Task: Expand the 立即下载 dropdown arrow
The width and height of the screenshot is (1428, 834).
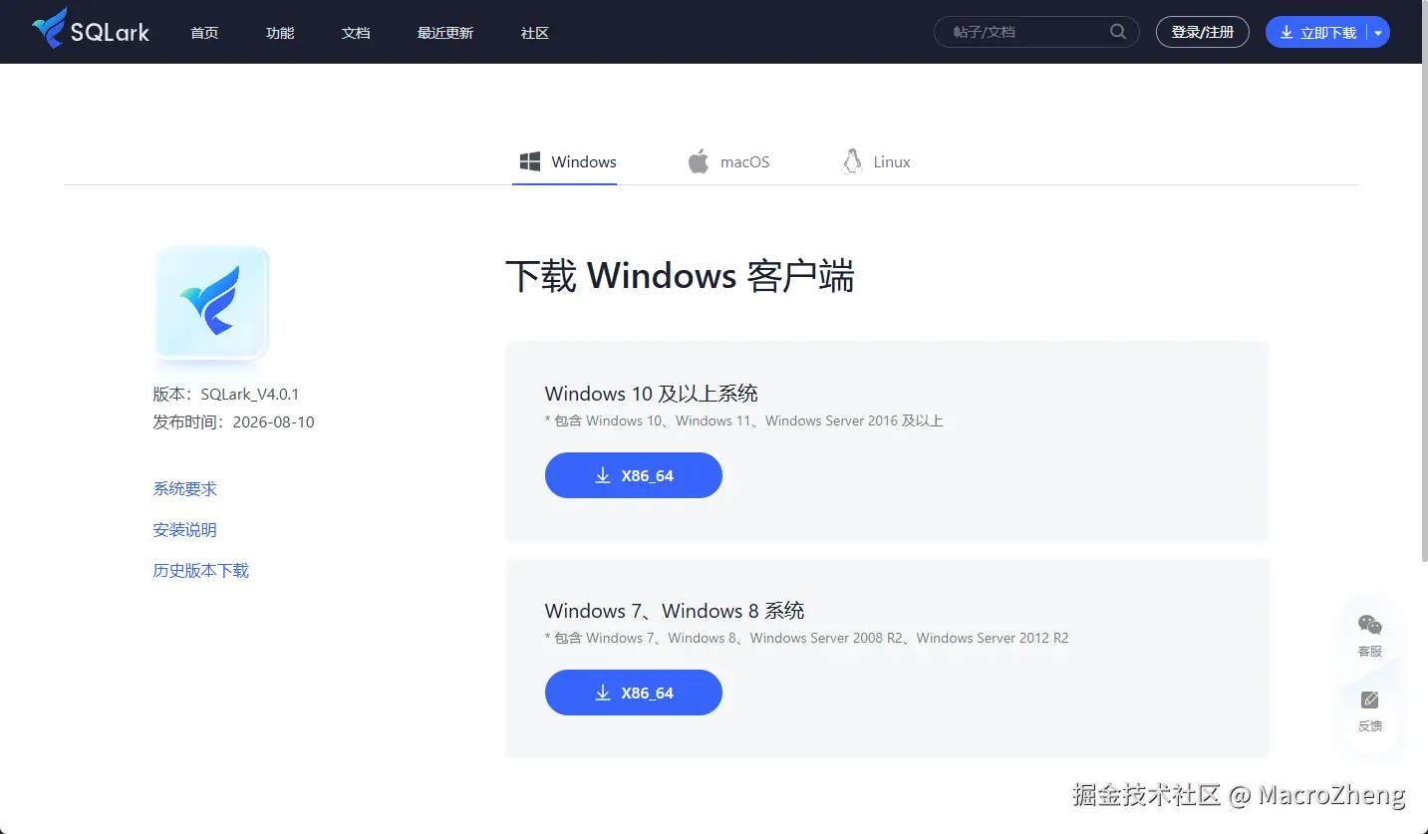Action: (x=1378, y=32)
